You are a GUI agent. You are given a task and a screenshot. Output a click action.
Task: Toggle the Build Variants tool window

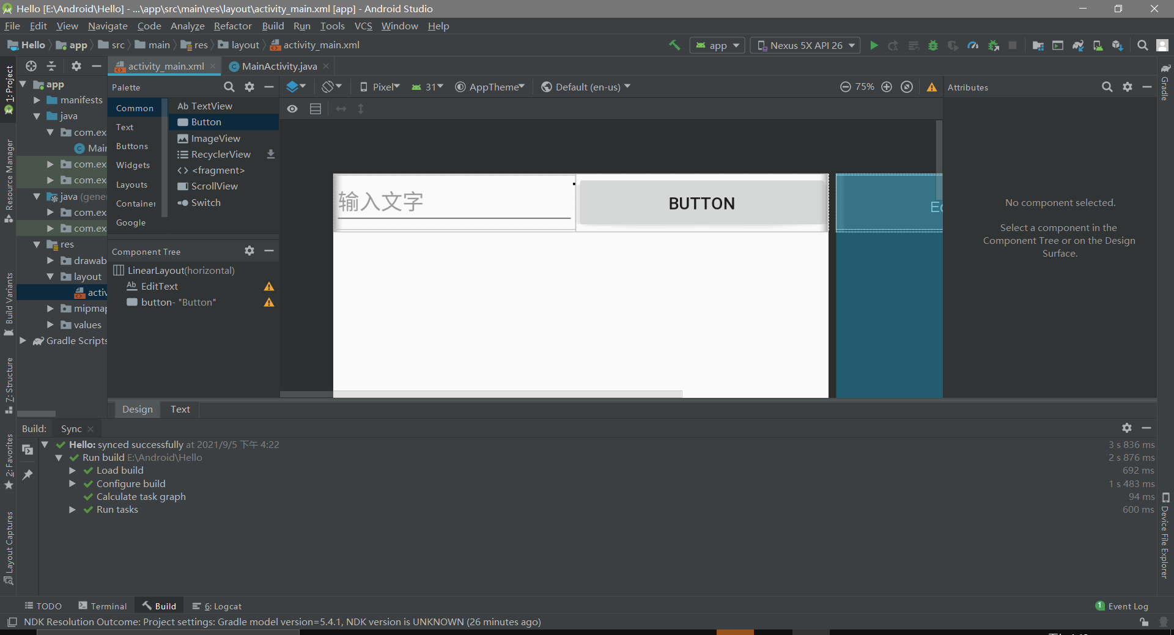(x=9, y=304)
